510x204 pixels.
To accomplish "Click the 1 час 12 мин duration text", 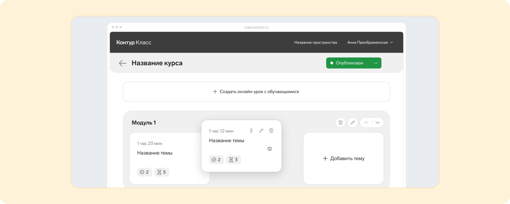I will pyautogui.click(x=221, y=131).
